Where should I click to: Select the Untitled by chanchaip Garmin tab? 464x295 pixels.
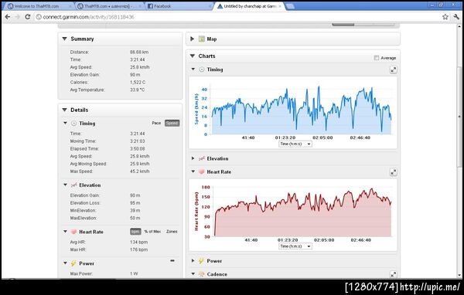click(x=250, y=6)
